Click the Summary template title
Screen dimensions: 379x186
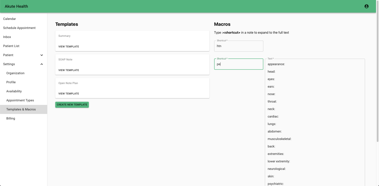[x=64, y=36]
